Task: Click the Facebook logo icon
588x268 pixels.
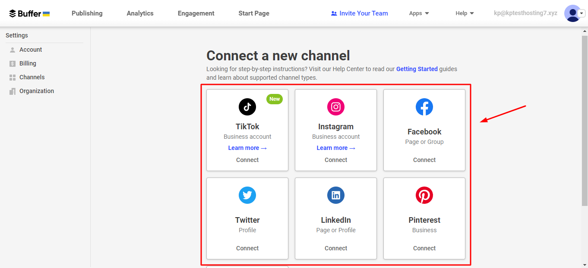Action: 424,107
